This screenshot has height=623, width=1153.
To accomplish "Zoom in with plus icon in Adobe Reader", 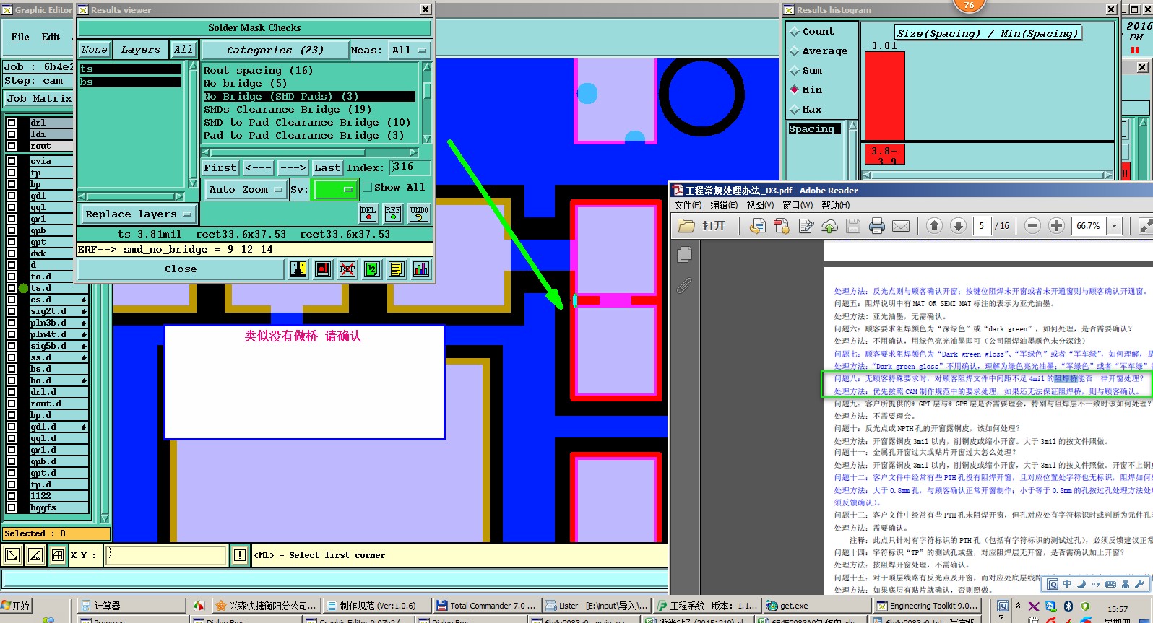I will click(x=1056, y=226).
